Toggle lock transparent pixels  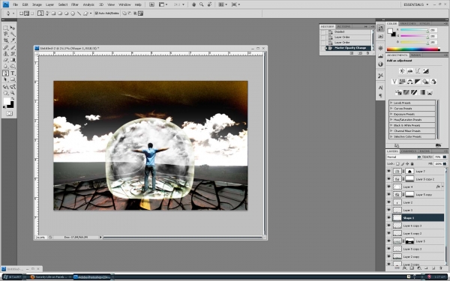(397, 163)
